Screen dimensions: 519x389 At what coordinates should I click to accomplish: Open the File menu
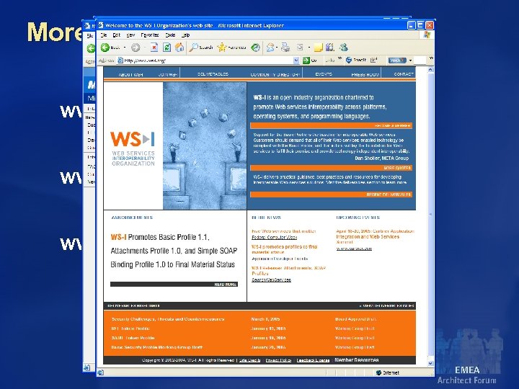(104, 35)
